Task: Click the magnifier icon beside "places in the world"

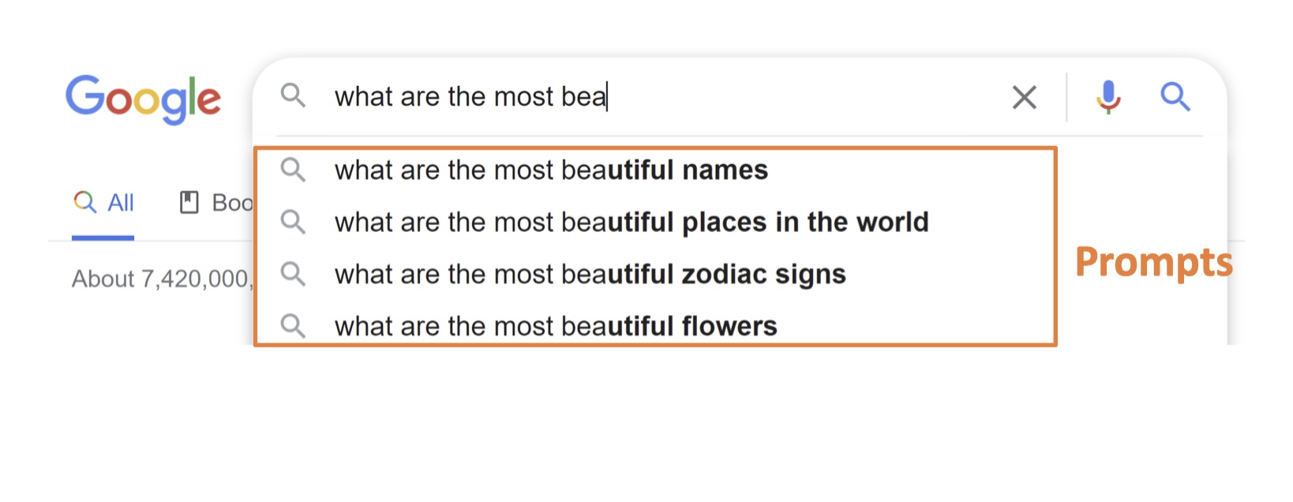Action: [293, 222]
